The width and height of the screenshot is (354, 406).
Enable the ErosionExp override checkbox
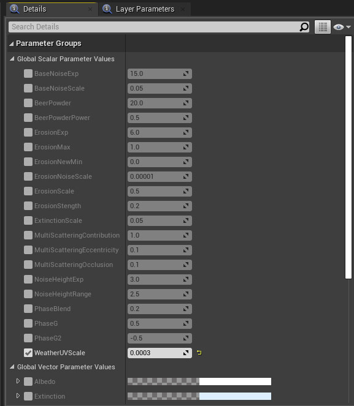click(28, 132)
